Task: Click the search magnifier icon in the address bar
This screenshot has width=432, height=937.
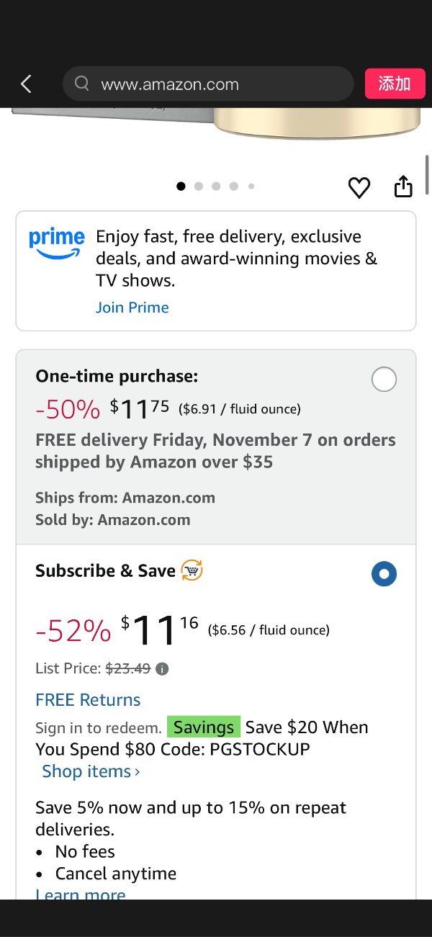Action: tap(82, 84)
